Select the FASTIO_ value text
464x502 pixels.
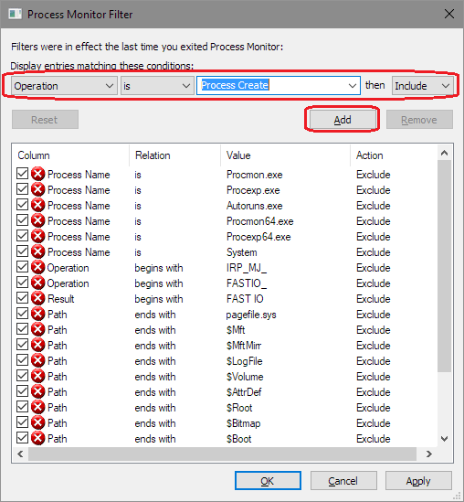tap(247, 283)
